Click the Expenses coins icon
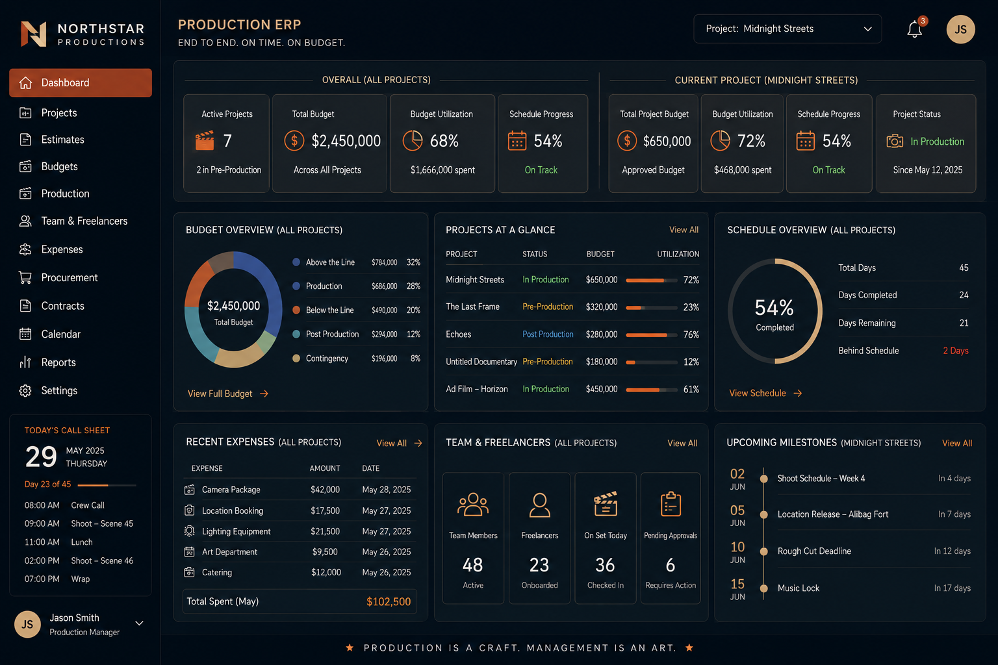 pos(25,249)
